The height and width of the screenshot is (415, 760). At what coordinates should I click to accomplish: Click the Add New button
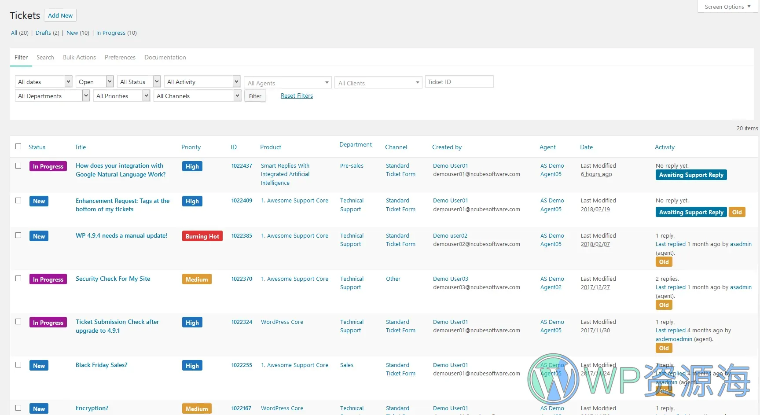tap(60, 15)
